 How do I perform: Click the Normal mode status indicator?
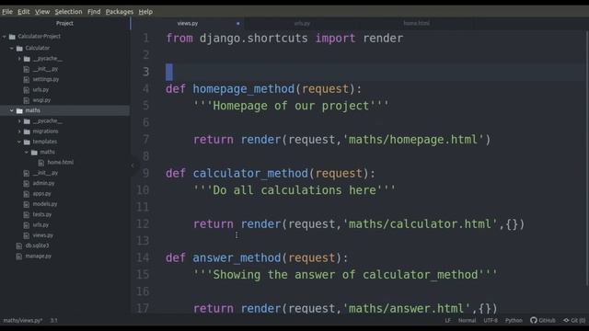point(467,321)
